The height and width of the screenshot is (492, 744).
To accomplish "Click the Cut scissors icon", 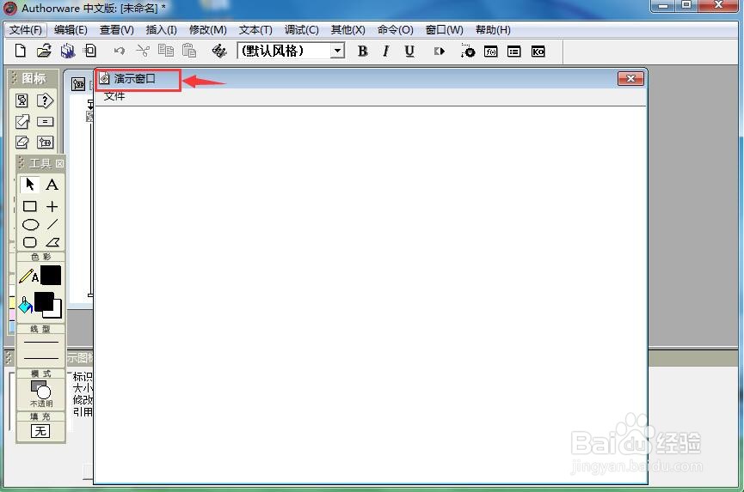I will tap(142, 51).
